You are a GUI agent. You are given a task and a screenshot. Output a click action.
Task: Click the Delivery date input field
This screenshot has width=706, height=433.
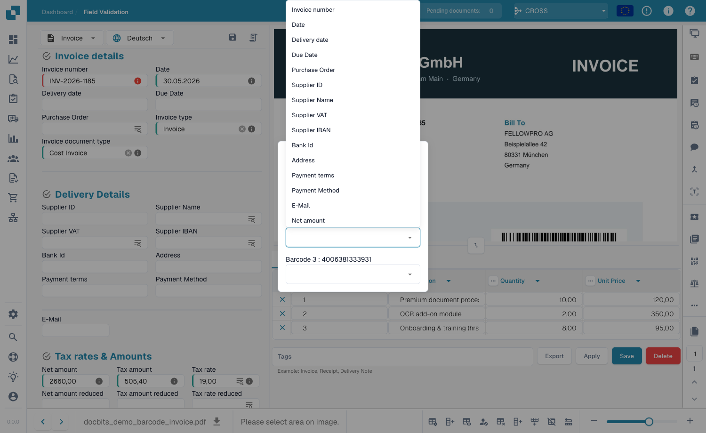click(95, 104)
